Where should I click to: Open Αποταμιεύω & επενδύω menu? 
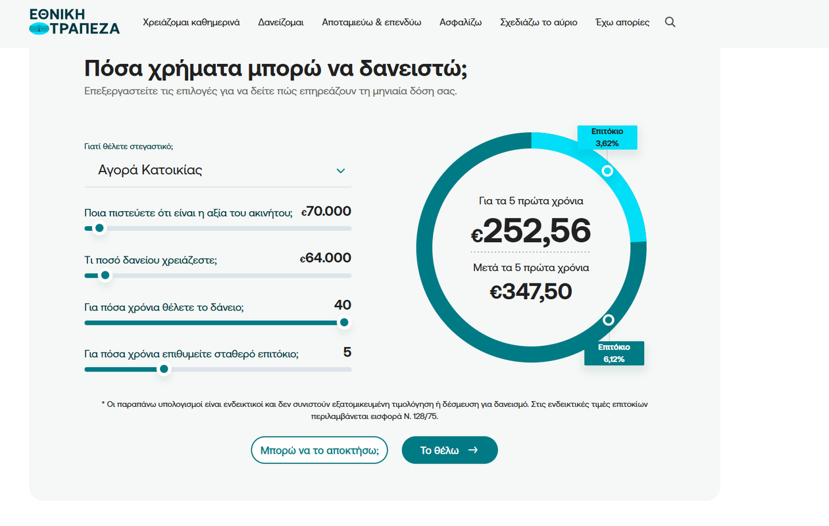tap(371, 22)
